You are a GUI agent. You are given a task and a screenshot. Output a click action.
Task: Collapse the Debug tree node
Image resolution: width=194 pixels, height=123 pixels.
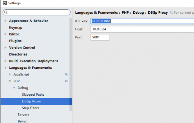coord(14,88)
